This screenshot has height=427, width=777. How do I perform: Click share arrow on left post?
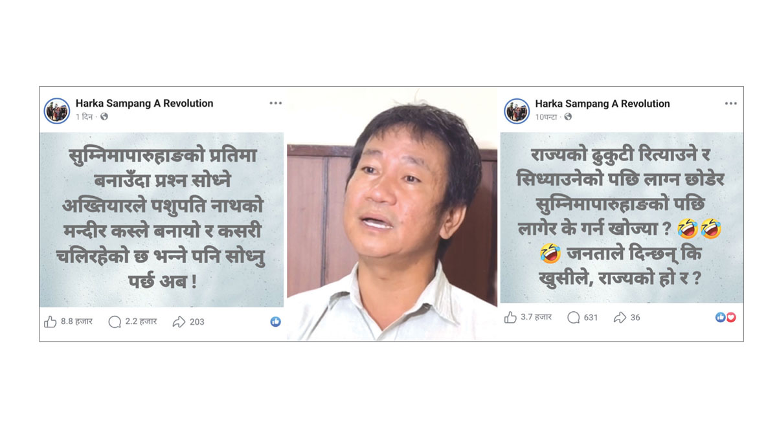point(179,322)
